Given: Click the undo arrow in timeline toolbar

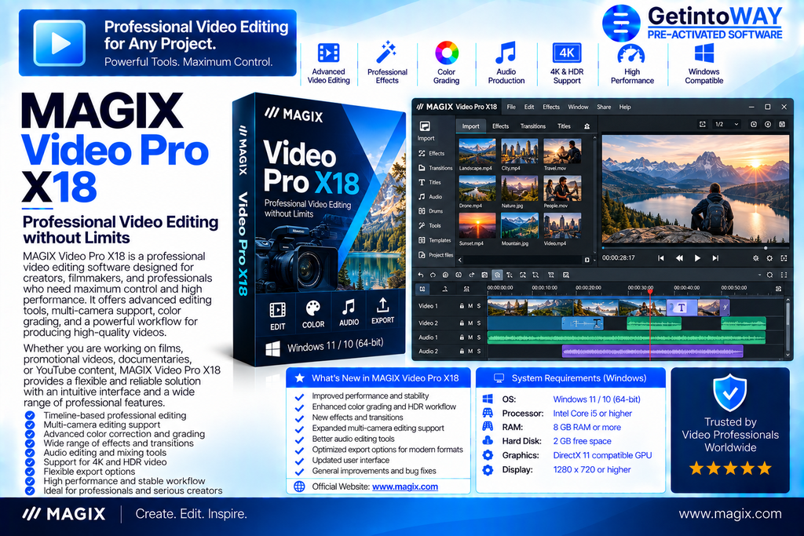Looking at the screenshot, I should 421,275.
